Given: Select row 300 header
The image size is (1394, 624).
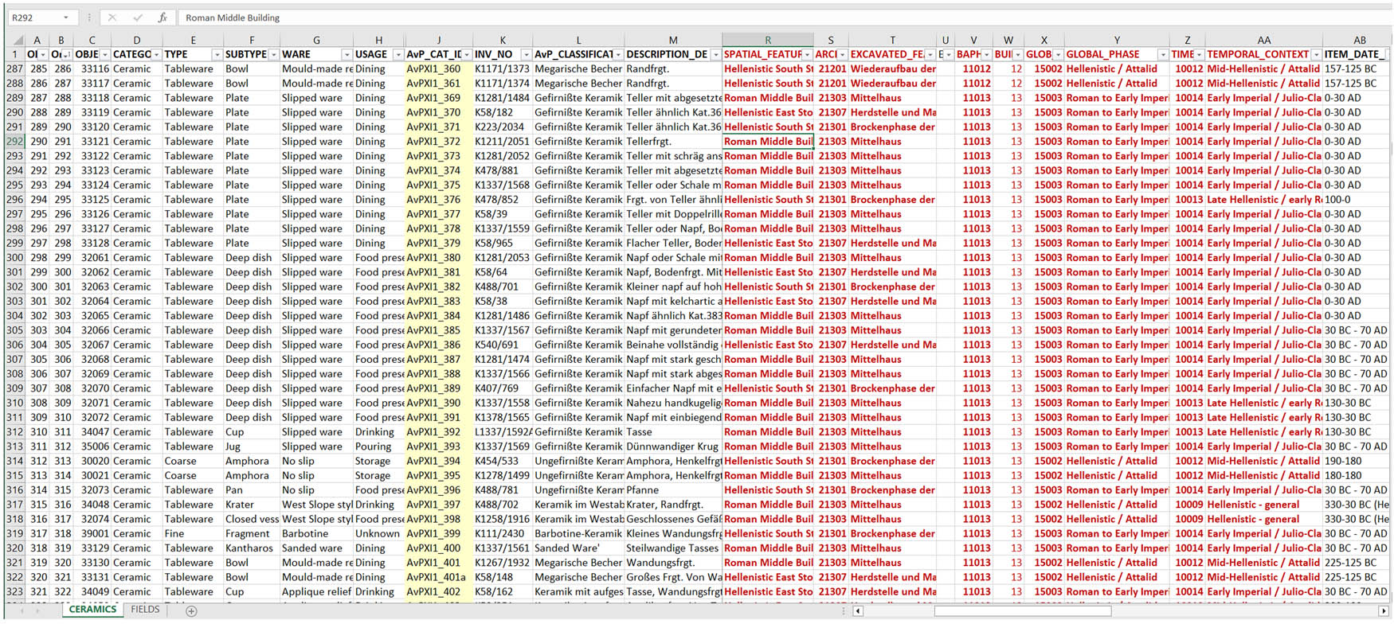Looking at the screenshot, I should pos(14,258).
